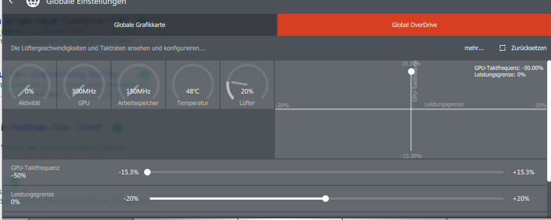The width and height of the screenshot is (551, 220).
Task: Select the Aktivität gauge tile
Action: click(30, 85)
